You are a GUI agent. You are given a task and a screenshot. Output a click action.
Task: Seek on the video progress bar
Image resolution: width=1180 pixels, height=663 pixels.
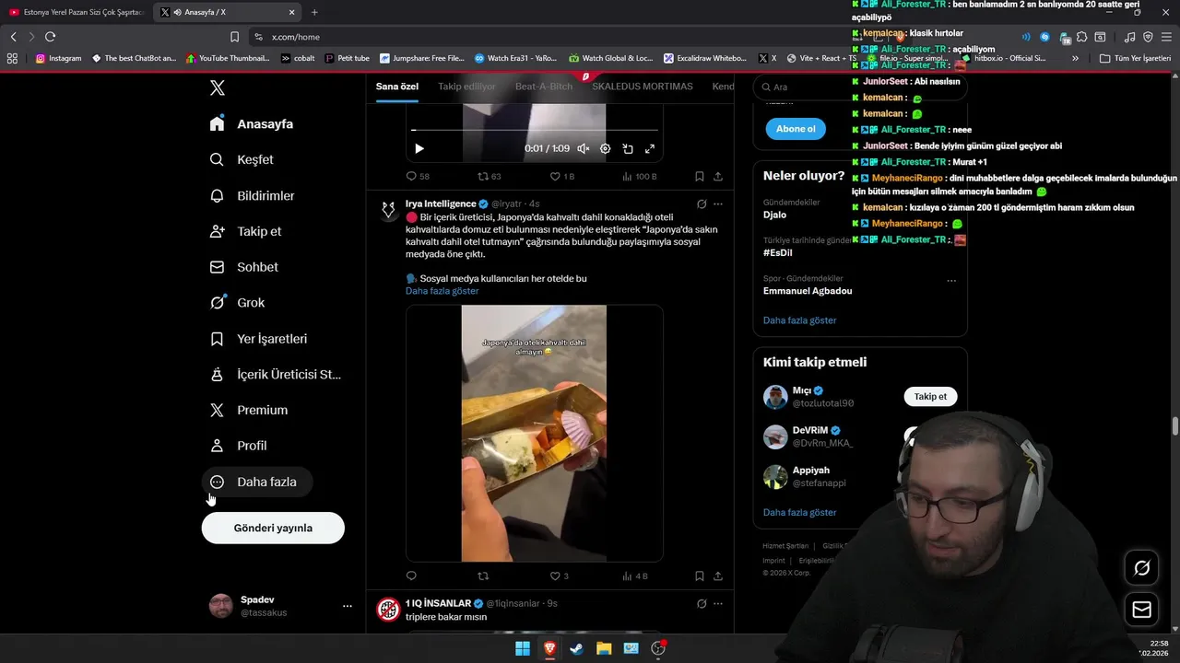coord(534,130)
